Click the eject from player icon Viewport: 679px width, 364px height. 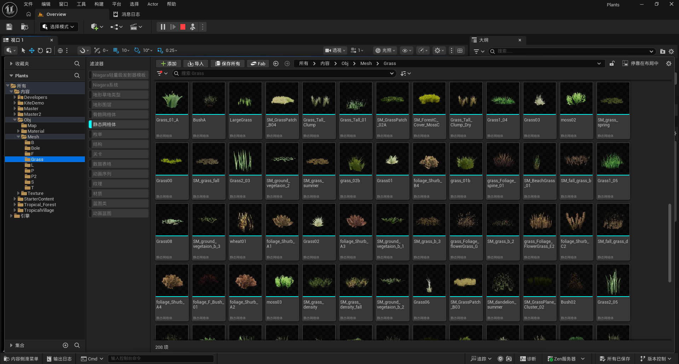[193, 27]
